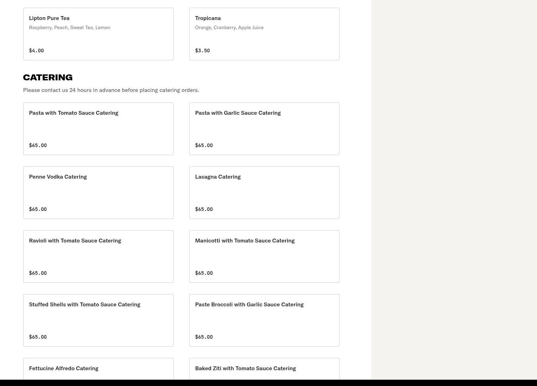Click $65.00 price under Ravioli with Tomato Sauce
537x386 pixels.
pos(38,273)
